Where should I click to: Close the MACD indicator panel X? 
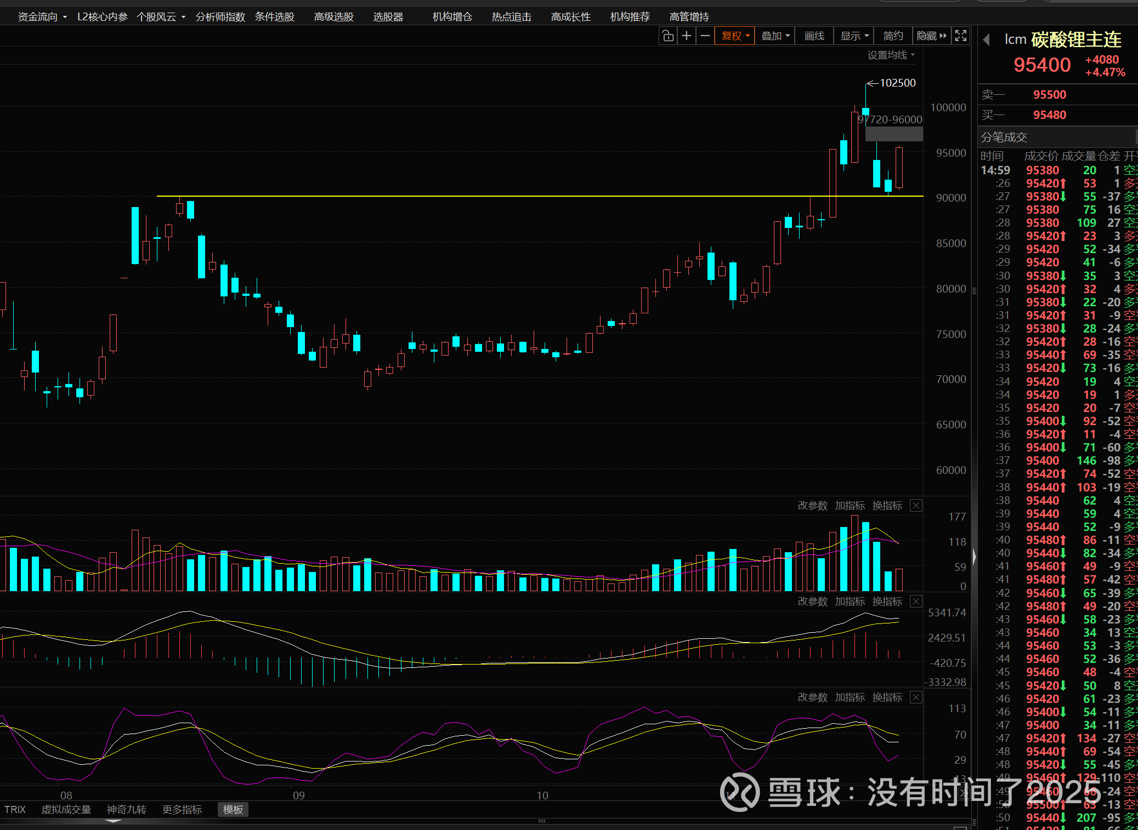916,602
